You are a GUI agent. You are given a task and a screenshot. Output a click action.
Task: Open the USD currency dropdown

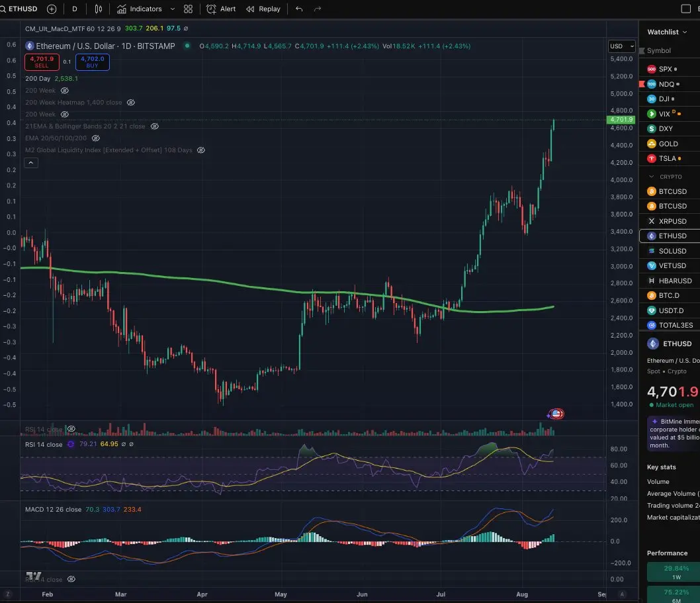tap(621, 46)
